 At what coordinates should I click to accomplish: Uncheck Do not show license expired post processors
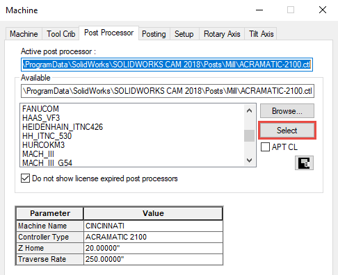[25, 178]
